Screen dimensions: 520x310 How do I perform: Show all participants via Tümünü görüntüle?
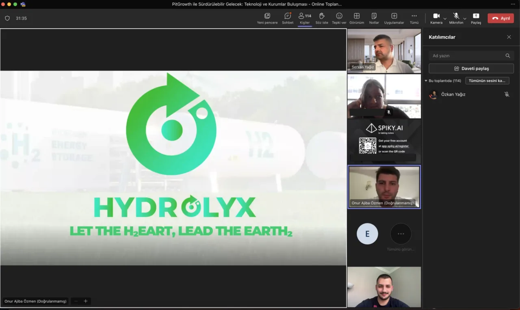pos(401,234)
